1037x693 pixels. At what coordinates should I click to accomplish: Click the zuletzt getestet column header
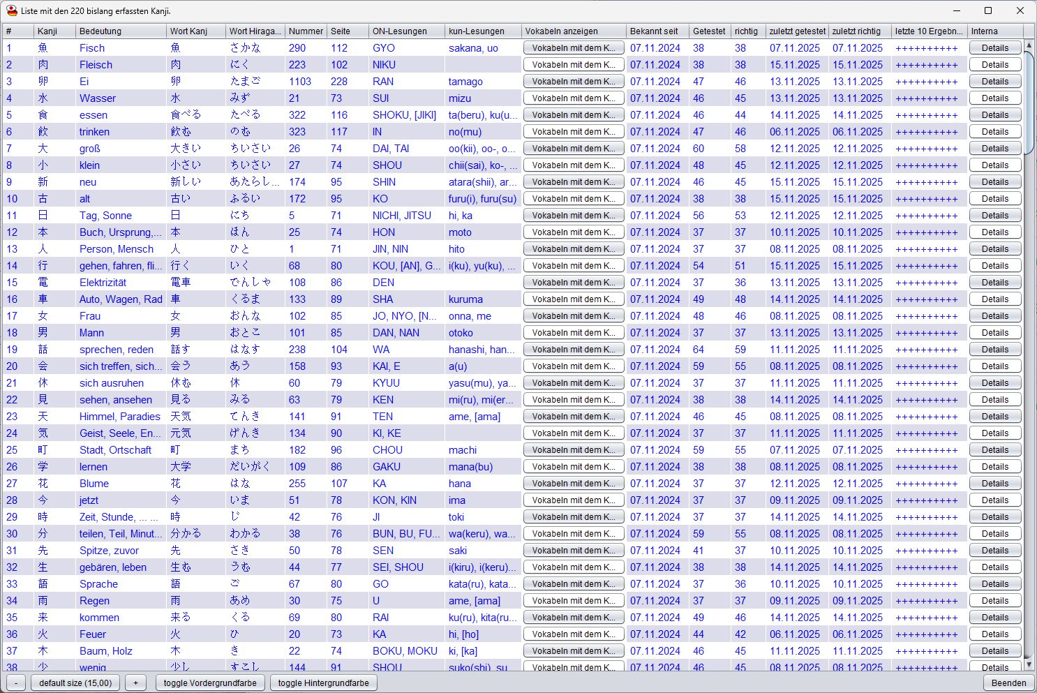pyautogui.click(x=797, y=31)
